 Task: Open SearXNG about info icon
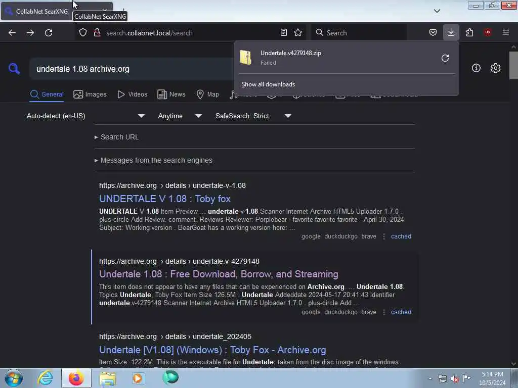click(476, 68)
